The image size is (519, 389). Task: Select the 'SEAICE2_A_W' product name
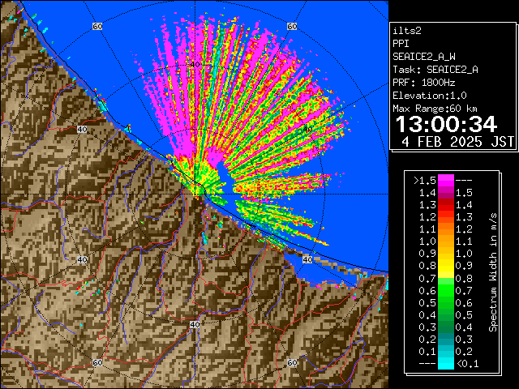coord(424,57)
